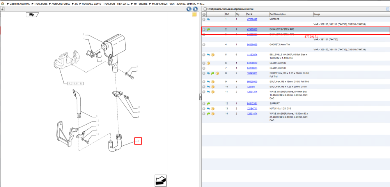Screen dimensions: 390x187
Task: Select the 'VAR - 391151 (744733)' usage text
Action: [x=325, y=39]
